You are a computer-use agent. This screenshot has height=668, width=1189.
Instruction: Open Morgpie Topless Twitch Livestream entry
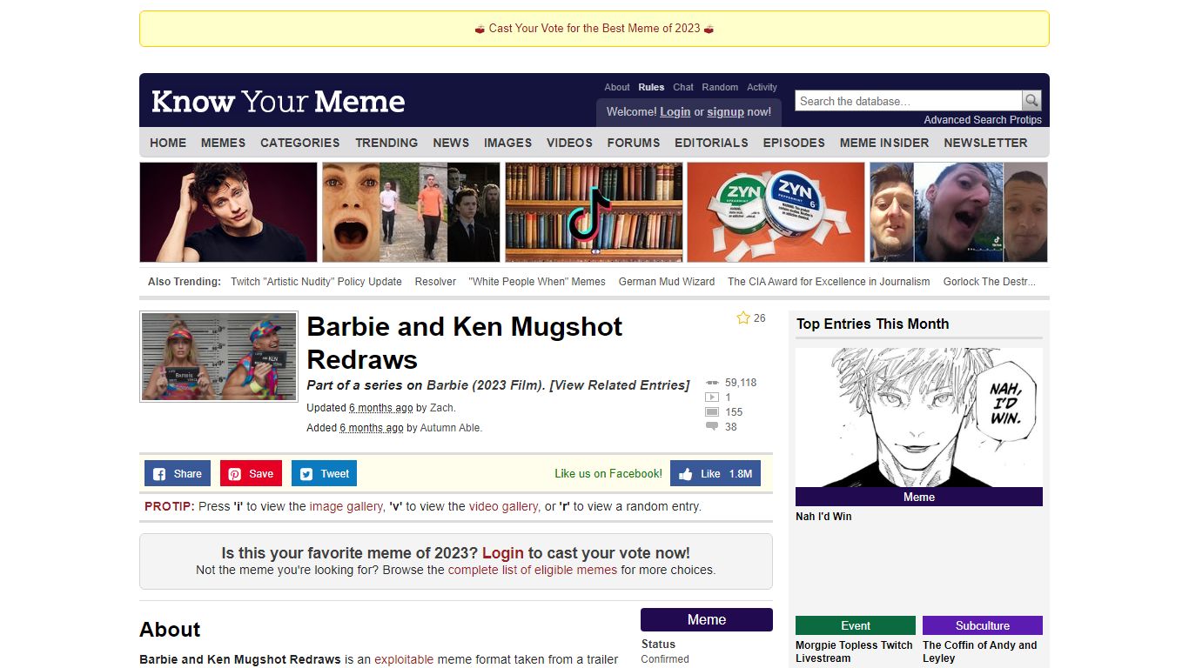tap(855, 651)
